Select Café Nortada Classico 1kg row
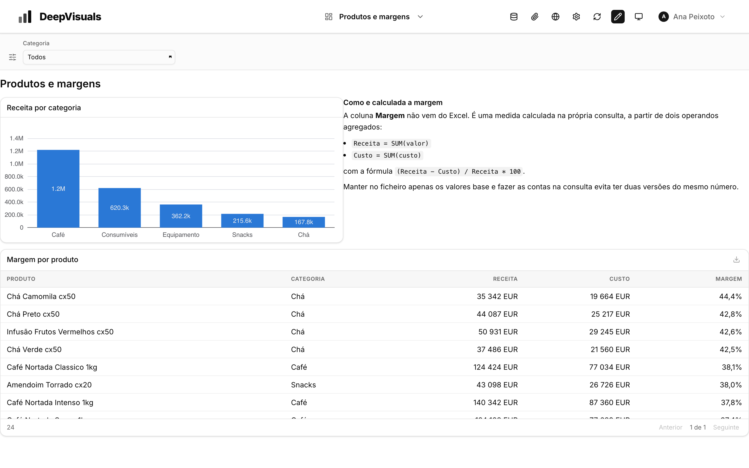The height and width of the screenshot is (468, 749). 374,367
